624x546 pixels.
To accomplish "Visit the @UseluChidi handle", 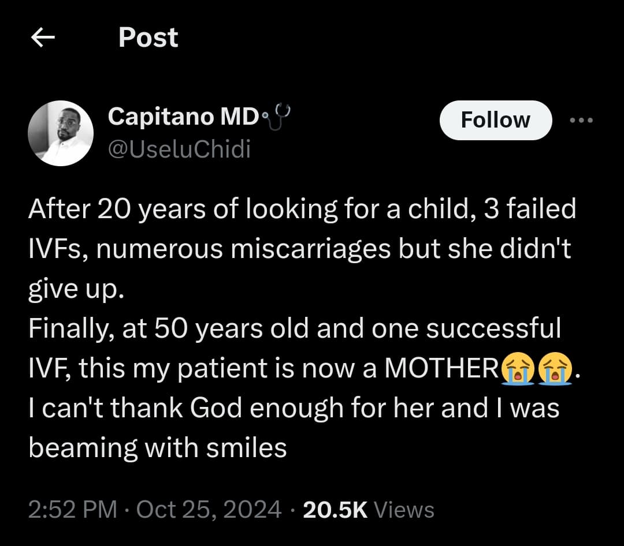I will [179, 149].
